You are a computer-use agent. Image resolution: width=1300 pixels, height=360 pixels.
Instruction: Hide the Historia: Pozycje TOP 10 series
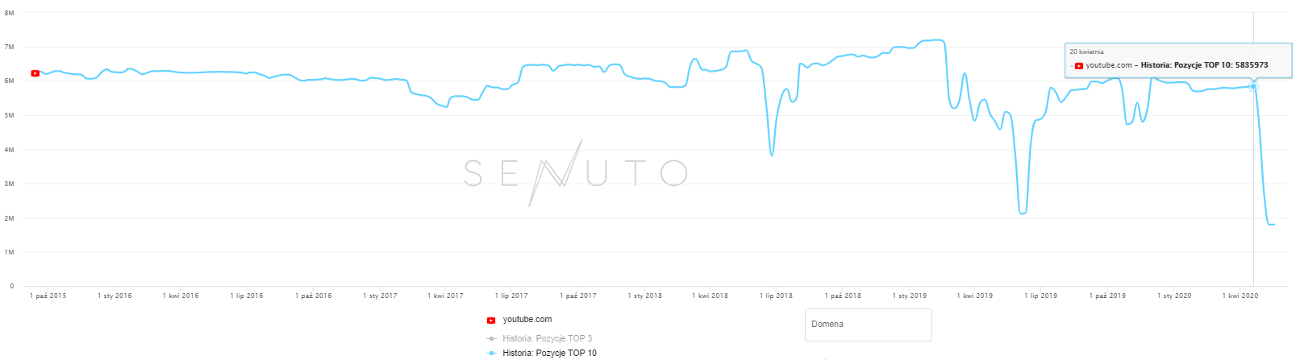tap(549, 353)
